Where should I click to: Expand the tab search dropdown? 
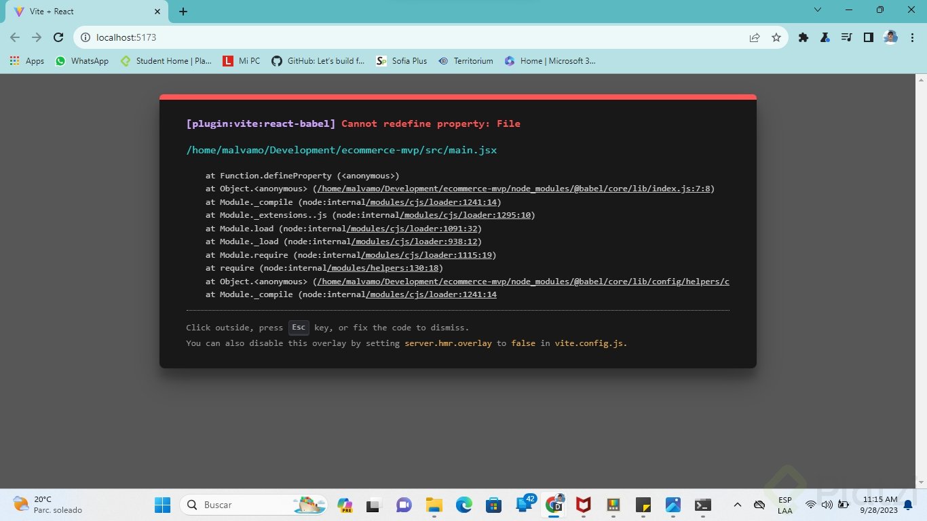[x=818, y=10]
